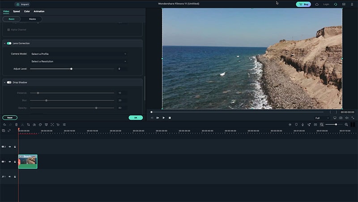Click the external monitor display icon
The width and height of the screenshot is (358, 202).
(335, 118)
